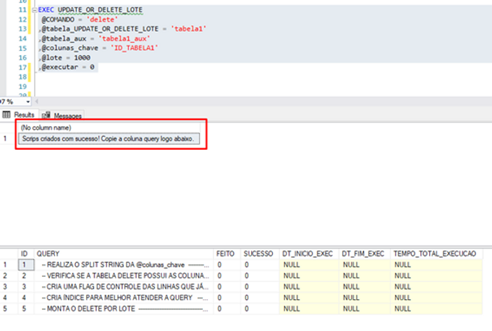
Task: Select query cell 'CRIA ÍNDICE PARA MELHOR ATENDER'
Action: 124,298
